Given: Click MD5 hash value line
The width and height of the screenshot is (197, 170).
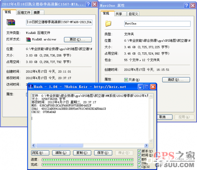Looking at the screenshot, I should click(x=61, y=105).
